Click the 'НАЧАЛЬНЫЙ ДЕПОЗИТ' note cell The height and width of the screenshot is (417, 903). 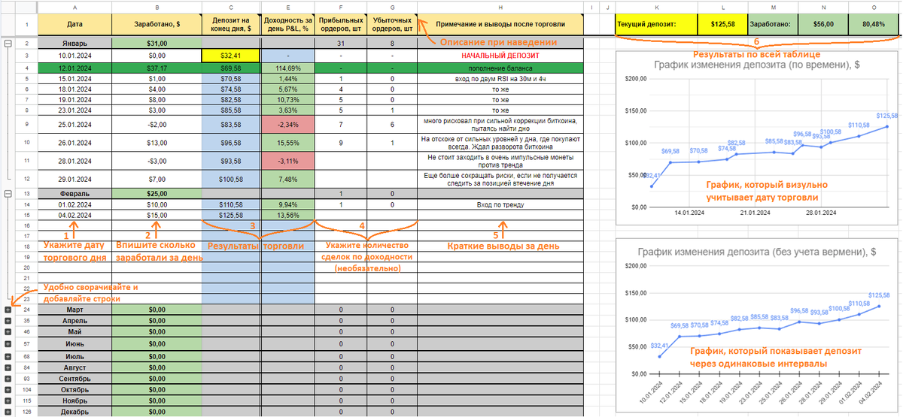(500, 56)
